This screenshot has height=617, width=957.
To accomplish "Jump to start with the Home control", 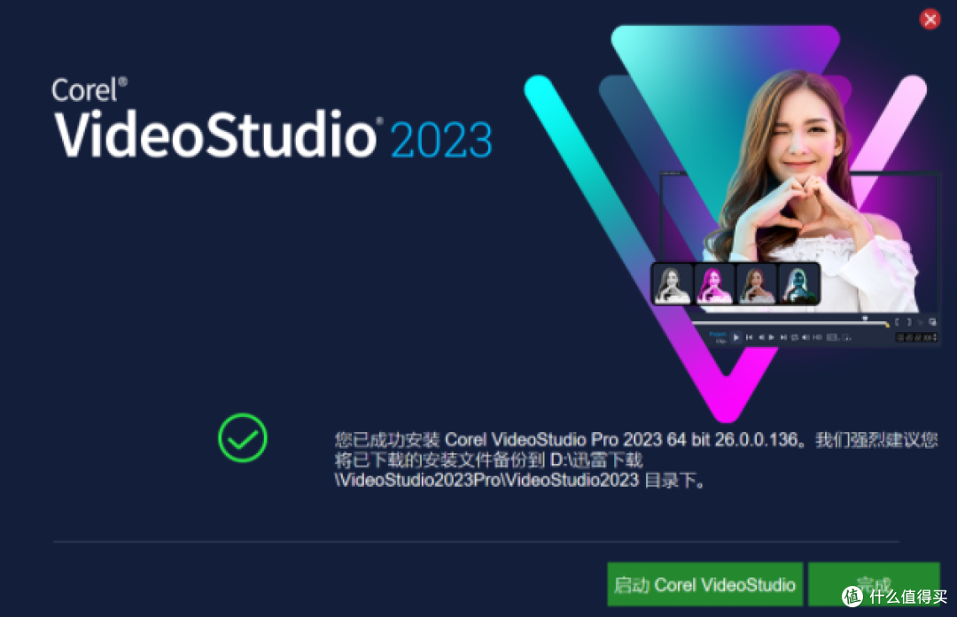I will tap(750, 337).
